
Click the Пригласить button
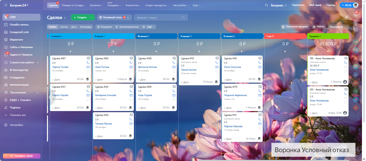pyautogui.click(x=298, y=5)
